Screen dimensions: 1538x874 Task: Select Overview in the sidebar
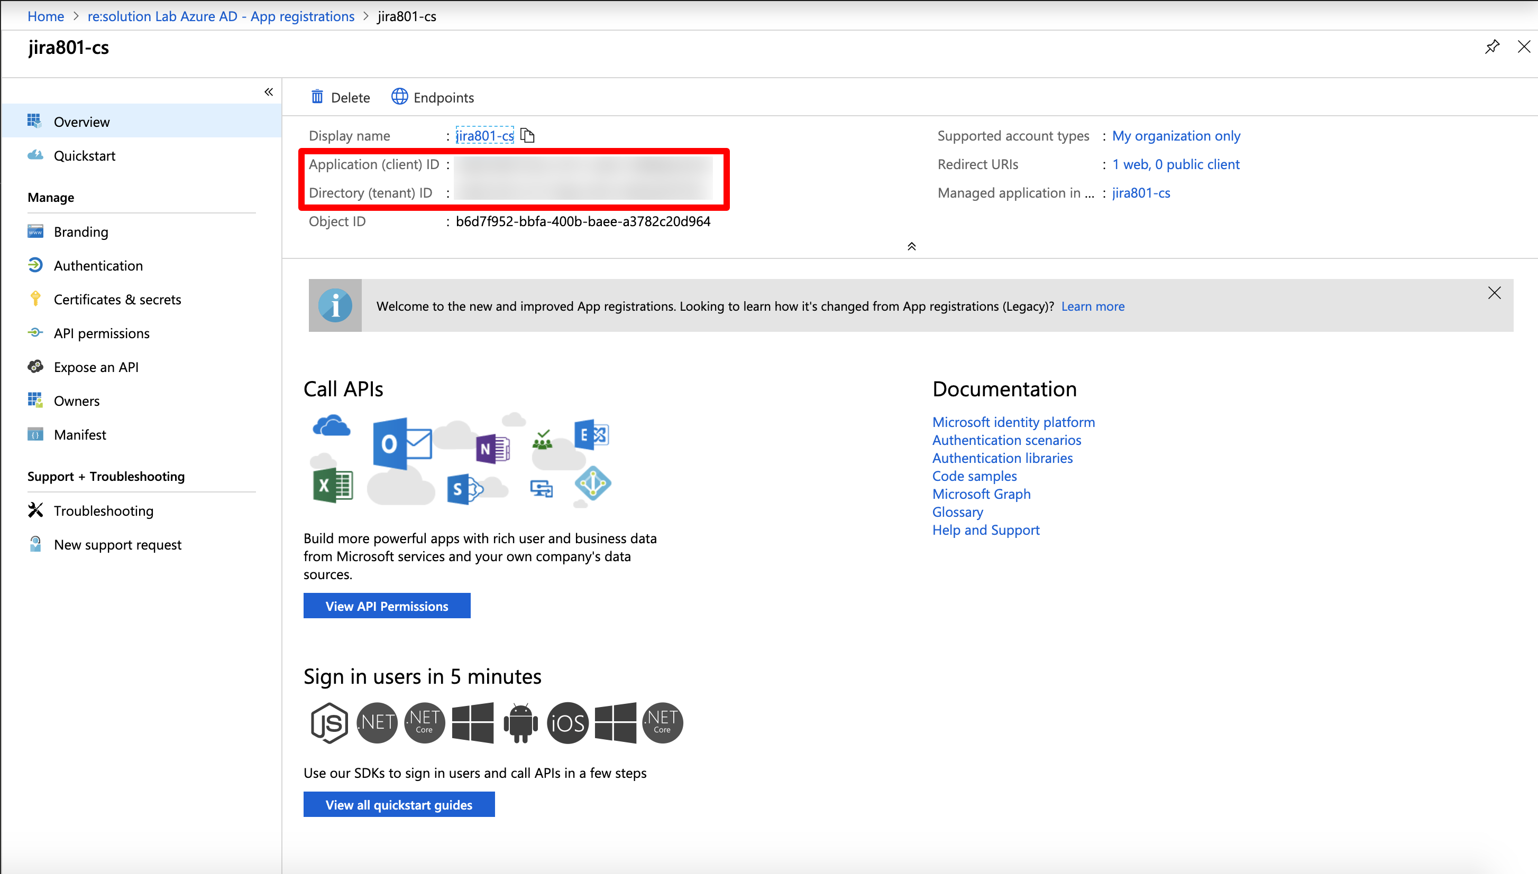[142, 121]
